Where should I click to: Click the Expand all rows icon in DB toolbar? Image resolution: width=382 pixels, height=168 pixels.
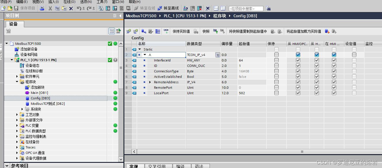pyautogui.click(x=157, y=31)
